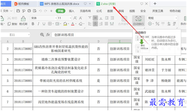Click the cell borders icon
The width and height of the screenshot is (187, 112).
click(x=50, y=24)
